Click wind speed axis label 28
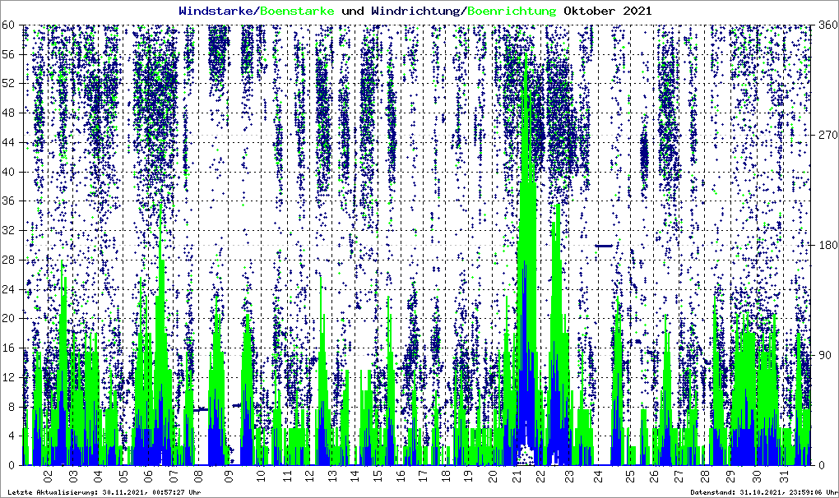Screen dimensions: 839x498 pyautogui.click(x=8, y=261)
